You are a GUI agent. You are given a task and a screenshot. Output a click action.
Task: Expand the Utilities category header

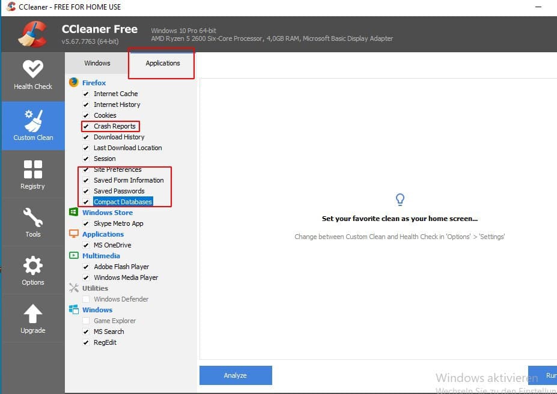pyautogui.click(x=95, y=288)
